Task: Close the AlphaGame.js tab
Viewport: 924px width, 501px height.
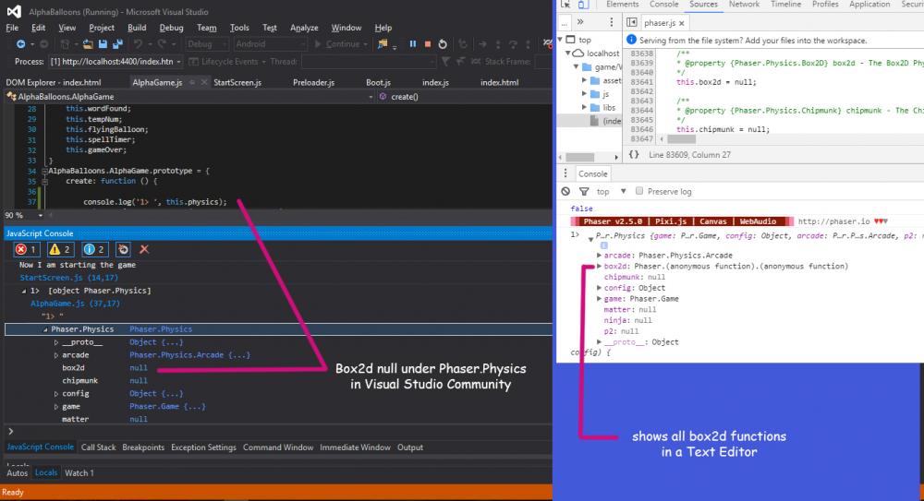Action: (x=204, y=82)
